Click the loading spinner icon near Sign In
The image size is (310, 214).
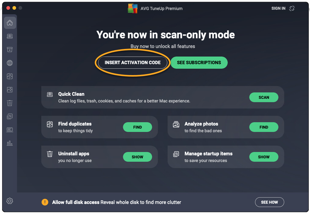point(292,9)
